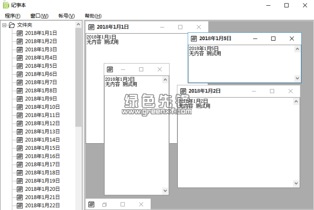Viewport: 314px width, 210px height.
Task: Click title bar icon of 2018年1月3日 note window
Action: (110, 69)
